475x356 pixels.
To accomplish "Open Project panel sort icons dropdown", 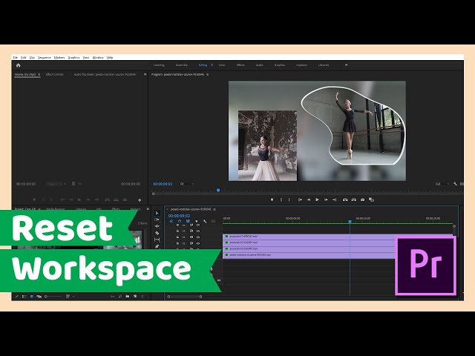I will pyautogui.click(x=69, y=297).
